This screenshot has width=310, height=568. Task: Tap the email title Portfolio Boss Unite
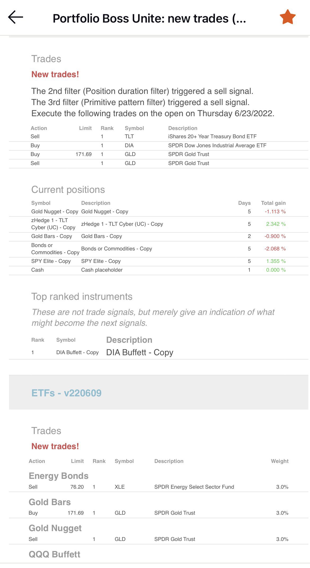tap(149, 19)
